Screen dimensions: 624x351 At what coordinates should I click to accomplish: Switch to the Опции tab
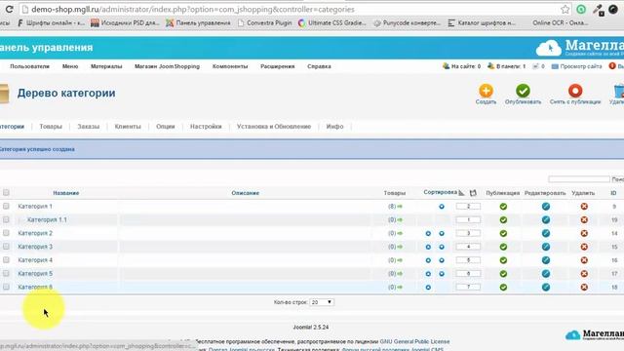point(166,127)
